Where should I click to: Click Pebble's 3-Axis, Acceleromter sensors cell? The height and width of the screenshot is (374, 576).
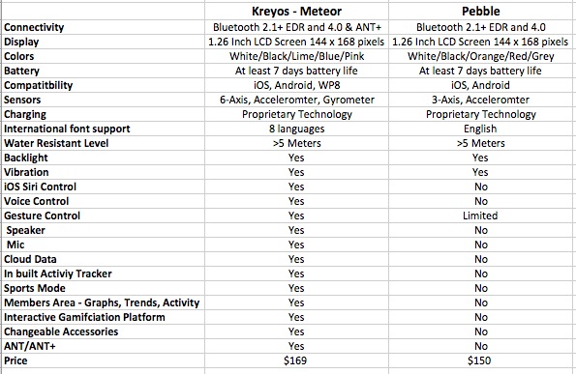coord(480,100)
